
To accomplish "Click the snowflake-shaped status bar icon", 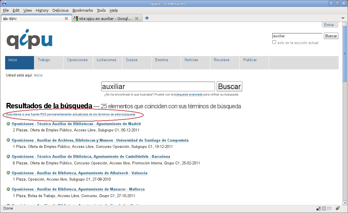I will (324, 208).
